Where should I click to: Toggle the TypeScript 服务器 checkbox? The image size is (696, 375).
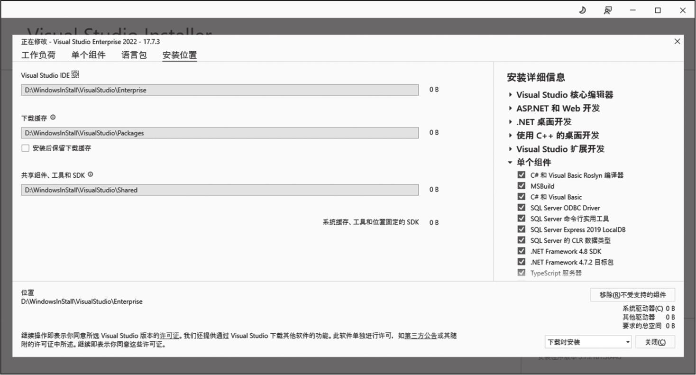tap(522, 273)
